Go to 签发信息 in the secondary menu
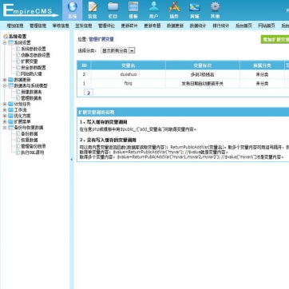 [x=84, y=26]
